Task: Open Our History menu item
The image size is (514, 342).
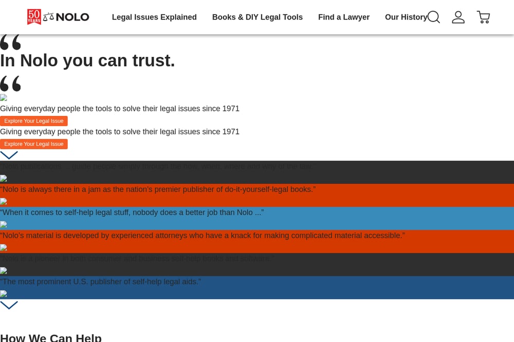Action: click(x=406, y=17)
